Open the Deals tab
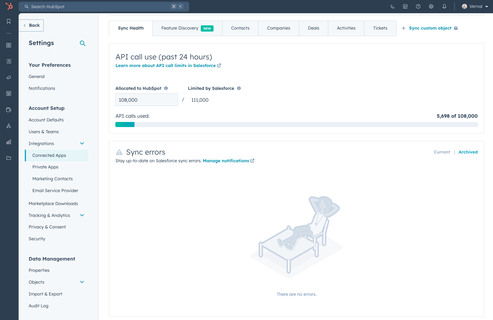 pos(314,28)
